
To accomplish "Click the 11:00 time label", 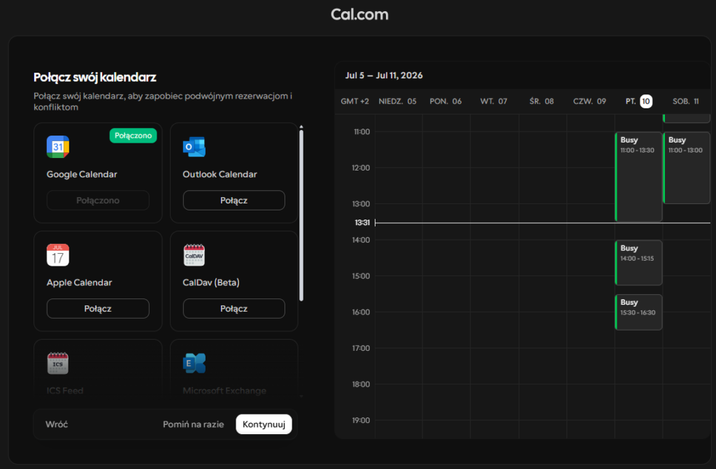I will [361, 132].
